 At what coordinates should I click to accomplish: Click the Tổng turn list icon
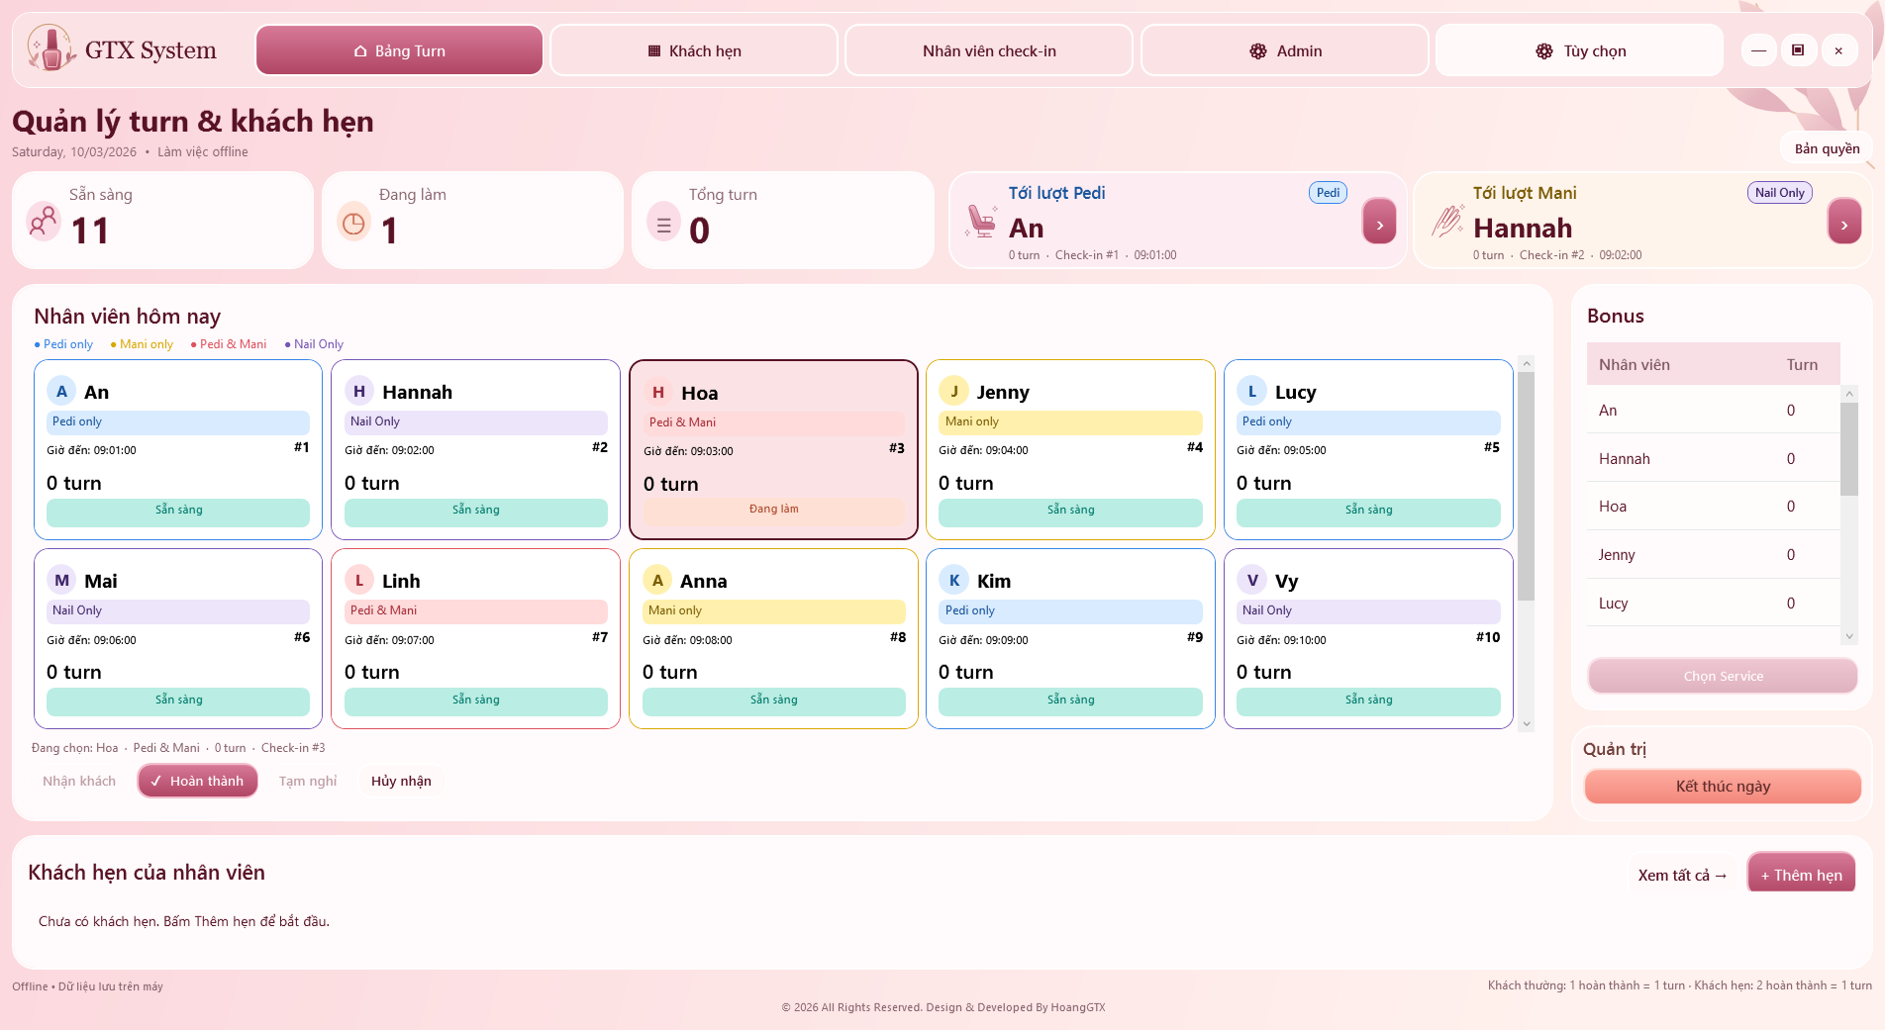point(663,225)
